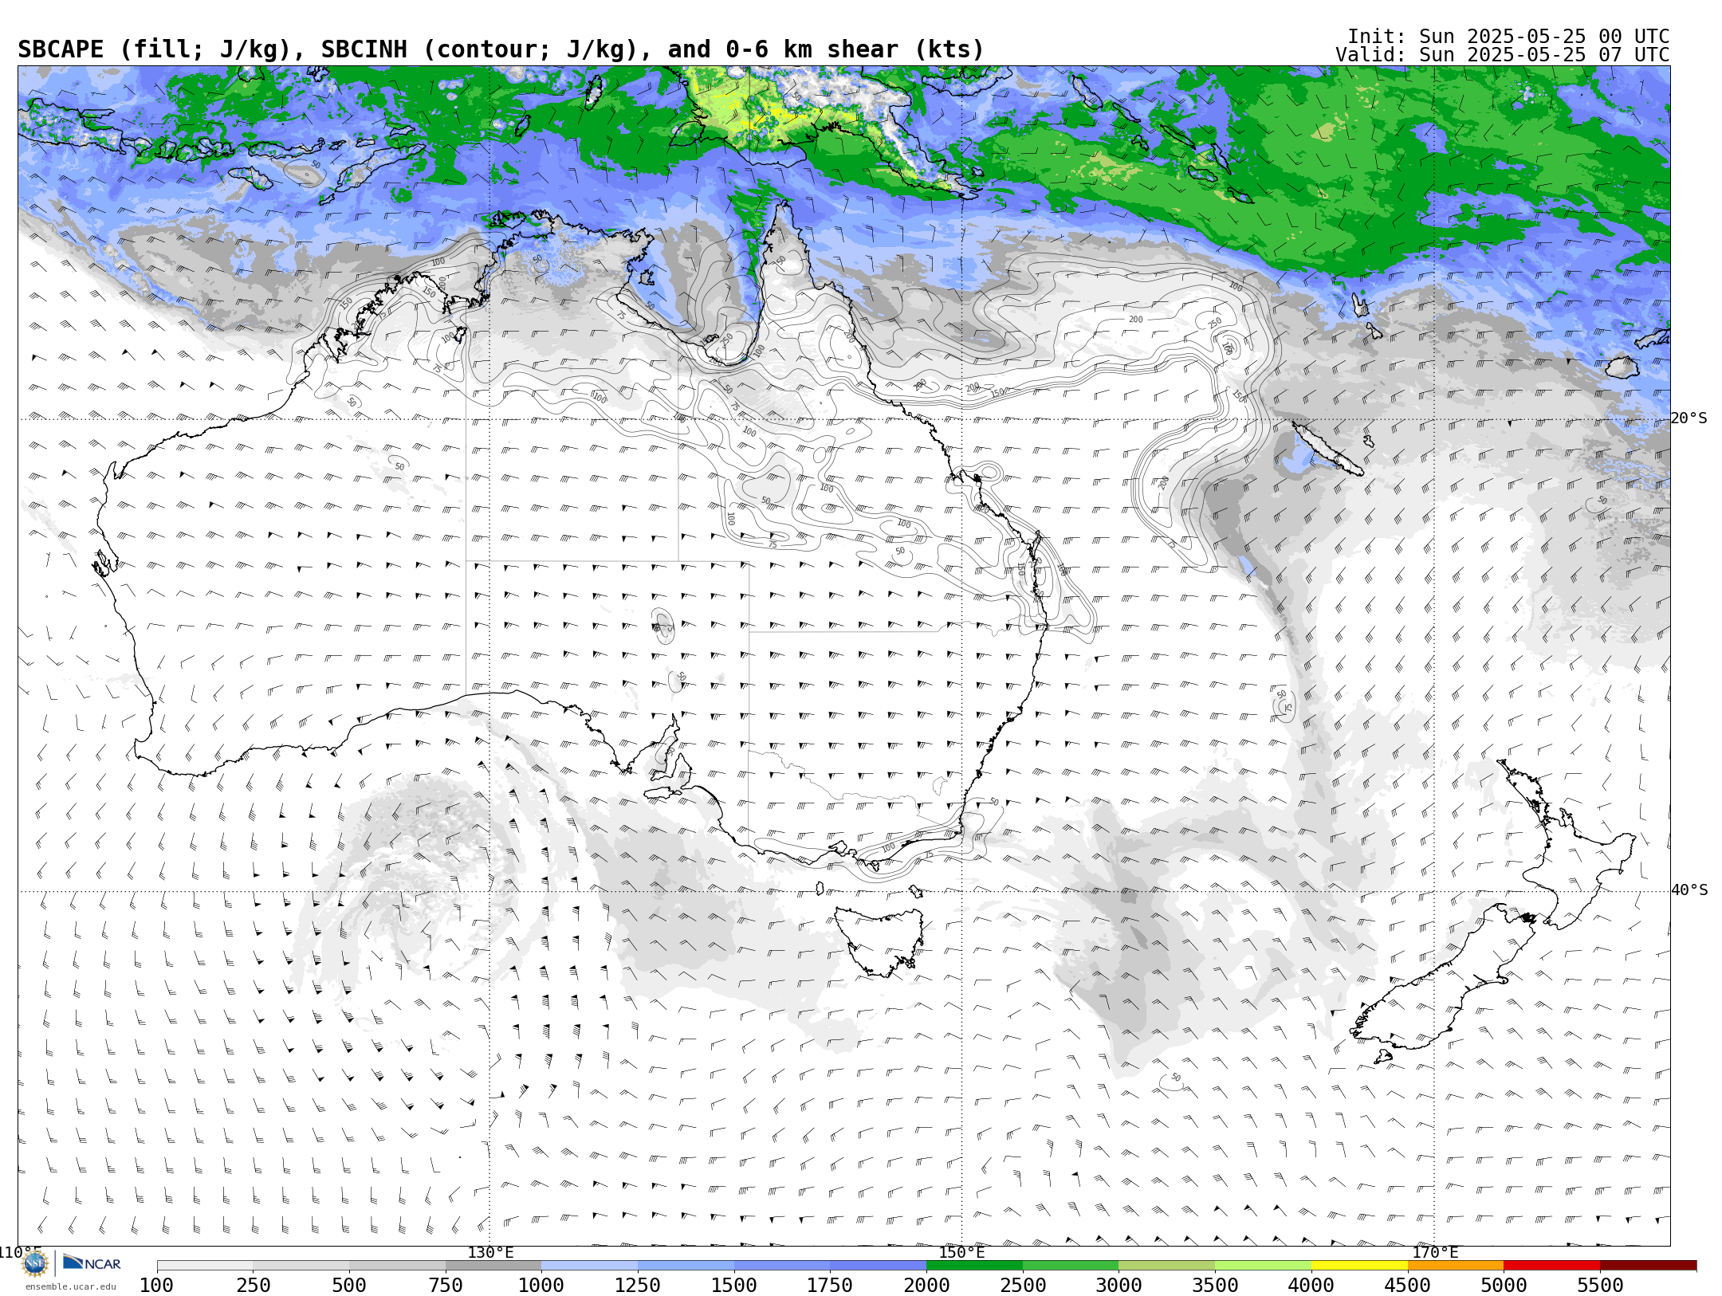The width and height of the screenshot is (1722, 1296).
Task: Click the colorbar label '4000'
Action: coord(1311,1286)
